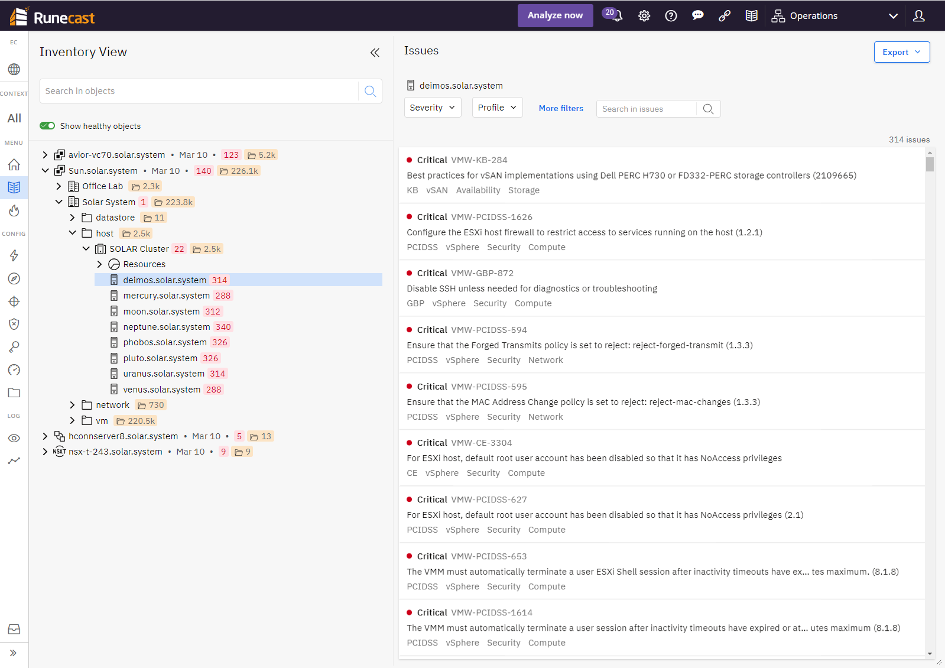This screenshot has width=945, height=668.
Task: Open issue VMW-CE-3304
Action: click(661, 458)
